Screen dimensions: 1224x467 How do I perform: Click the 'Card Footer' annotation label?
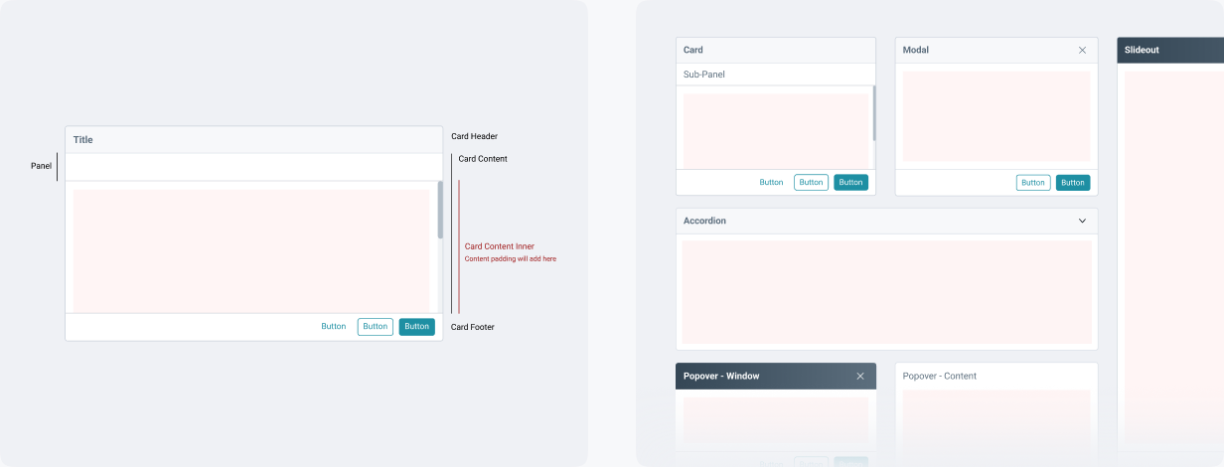(473, 327)
